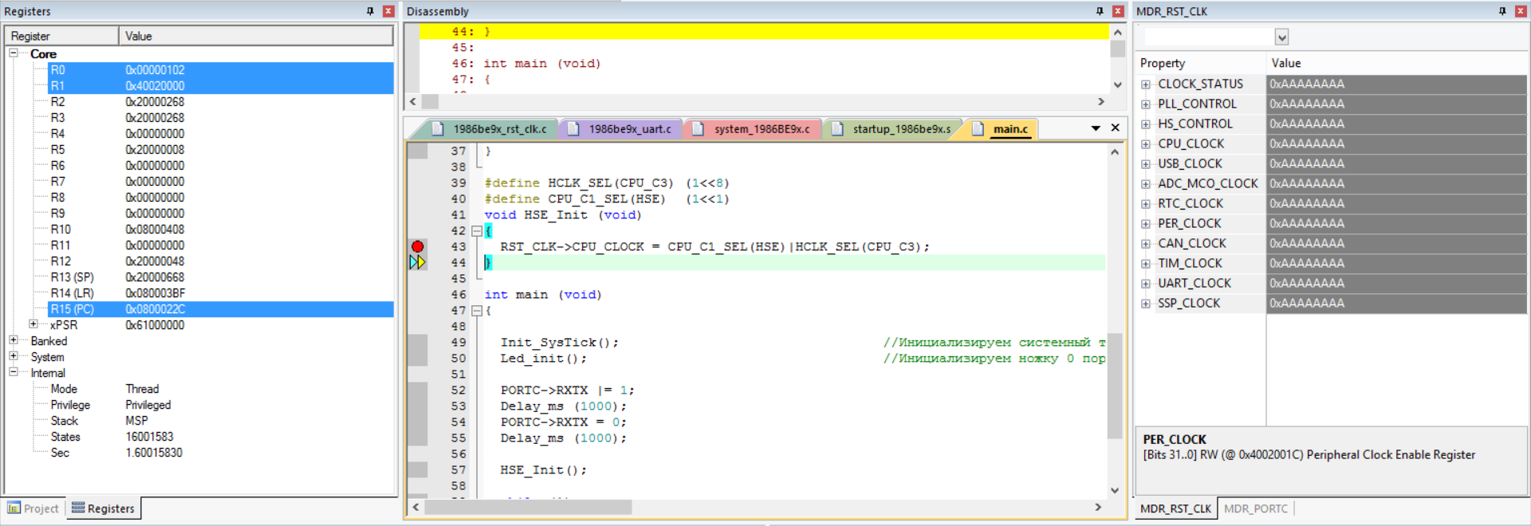Viewport: 1531px width, 526px height.
Task: Click the current-execution arrow marker on line 44
Action: (x=417, y=262)
